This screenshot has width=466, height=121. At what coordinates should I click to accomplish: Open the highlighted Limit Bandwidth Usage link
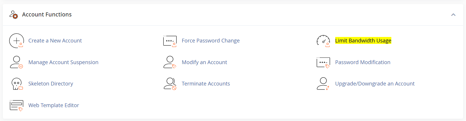[363, 41]
